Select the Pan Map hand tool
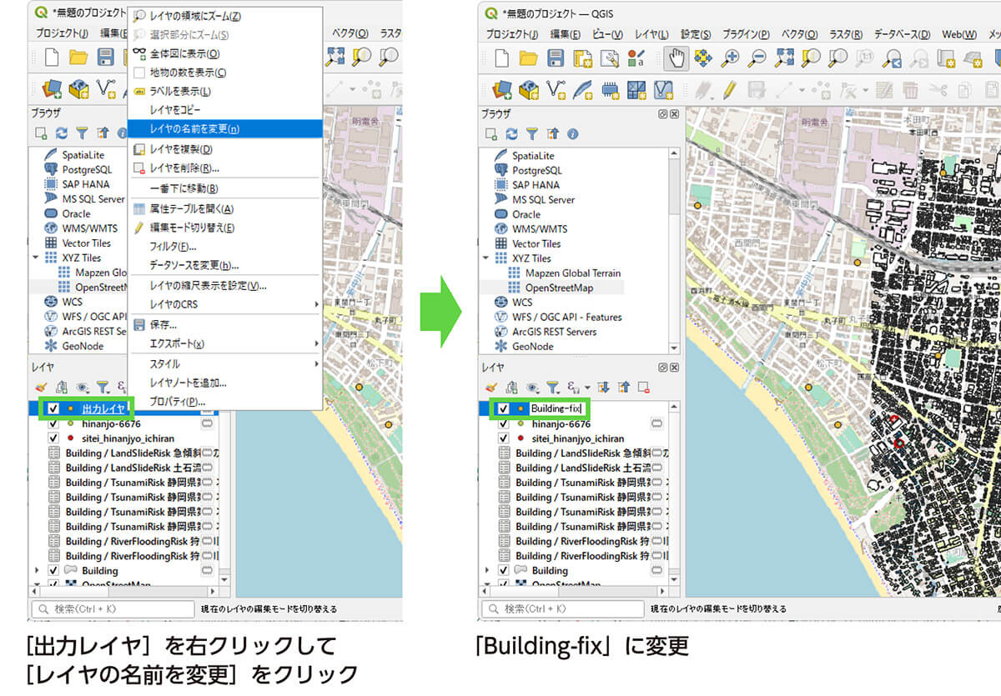This screenshot has width=1001, height=696. [x=677, y=58]
